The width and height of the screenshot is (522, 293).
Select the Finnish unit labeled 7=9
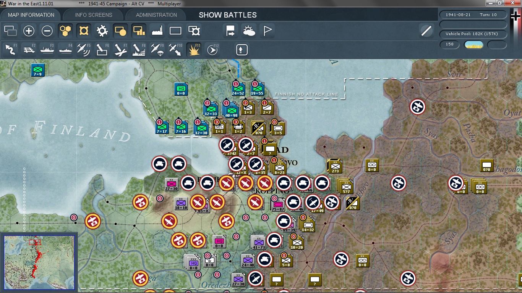coord(37,70)
